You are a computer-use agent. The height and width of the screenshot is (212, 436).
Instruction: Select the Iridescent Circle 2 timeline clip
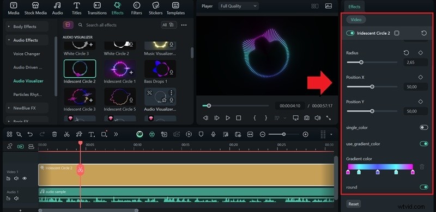click(x=186, y=175)
